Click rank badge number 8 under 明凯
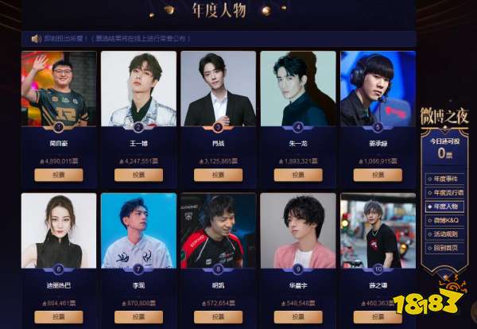Viewport: 477px width, 329px height. tap(218, 269)
